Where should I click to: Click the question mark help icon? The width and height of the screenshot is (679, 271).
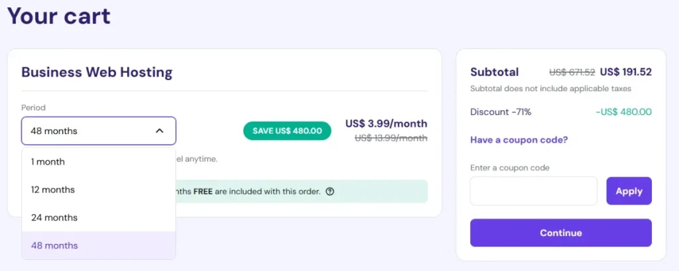pos(330,192)
